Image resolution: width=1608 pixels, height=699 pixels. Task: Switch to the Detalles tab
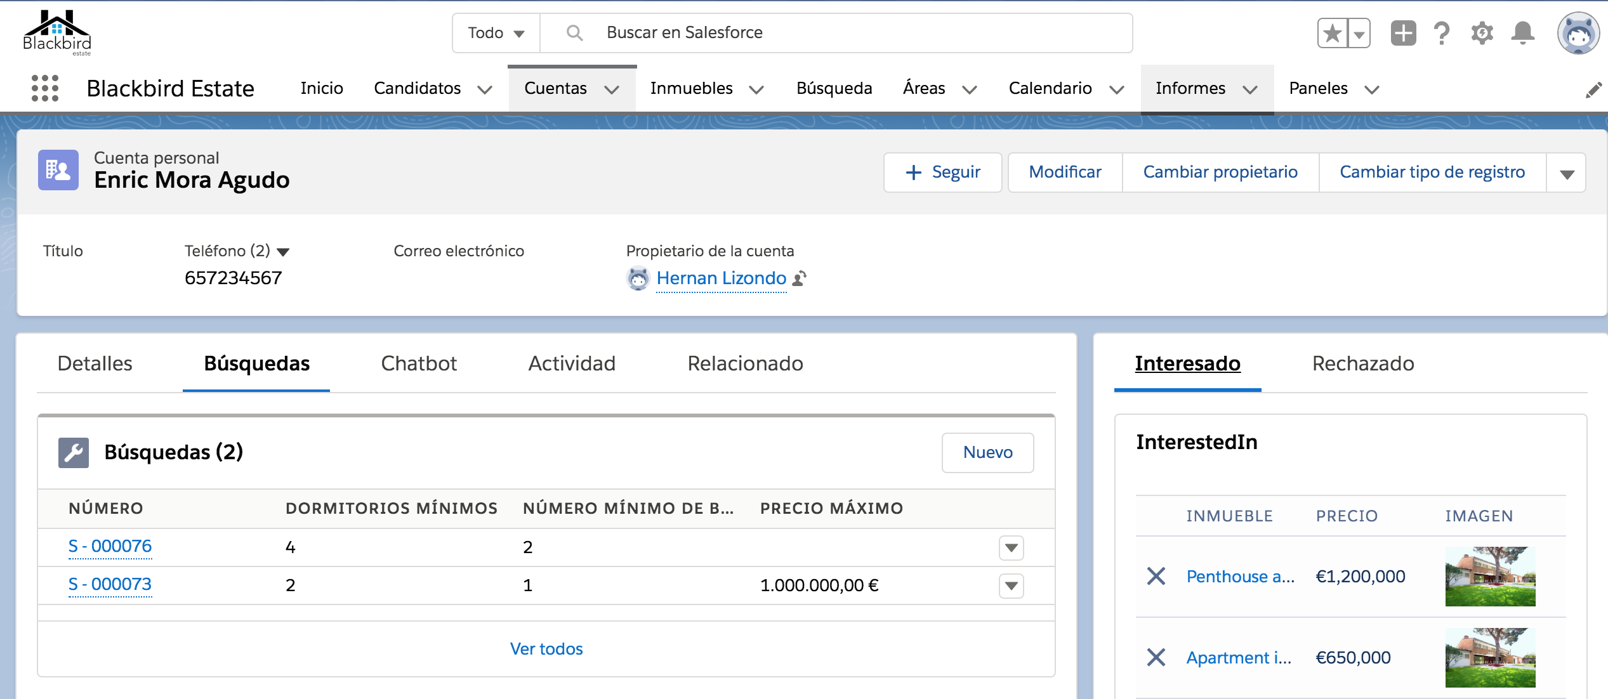[95, 363]
